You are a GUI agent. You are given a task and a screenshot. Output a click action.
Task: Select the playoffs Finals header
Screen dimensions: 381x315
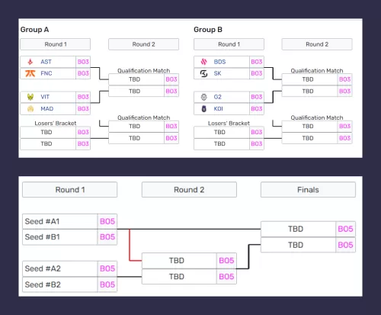[x=308, y=190]
